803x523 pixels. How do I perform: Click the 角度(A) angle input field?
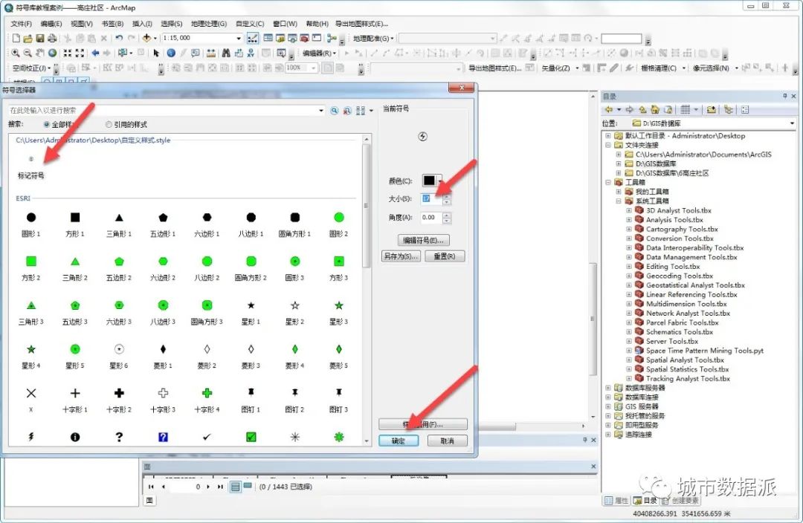(x=430, y=218)
